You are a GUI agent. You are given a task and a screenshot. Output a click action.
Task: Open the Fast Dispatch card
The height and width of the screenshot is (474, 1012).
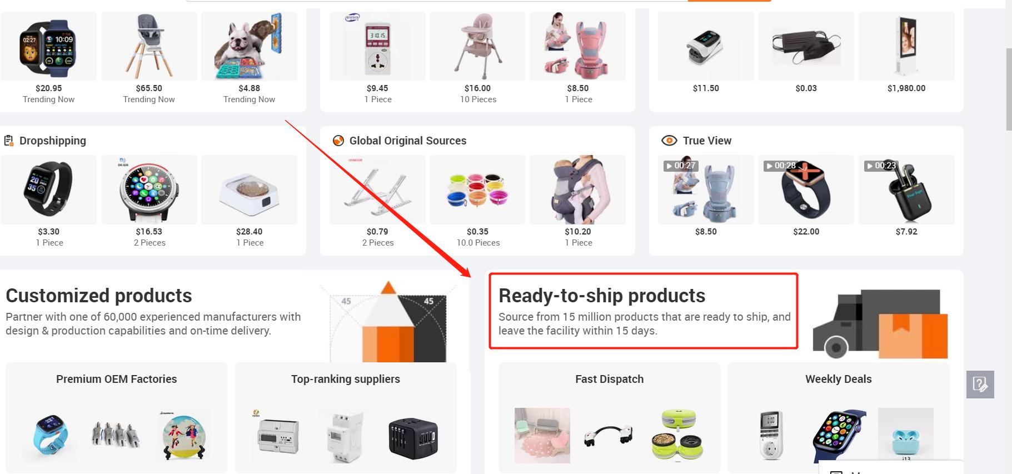(x=610, y=417)
